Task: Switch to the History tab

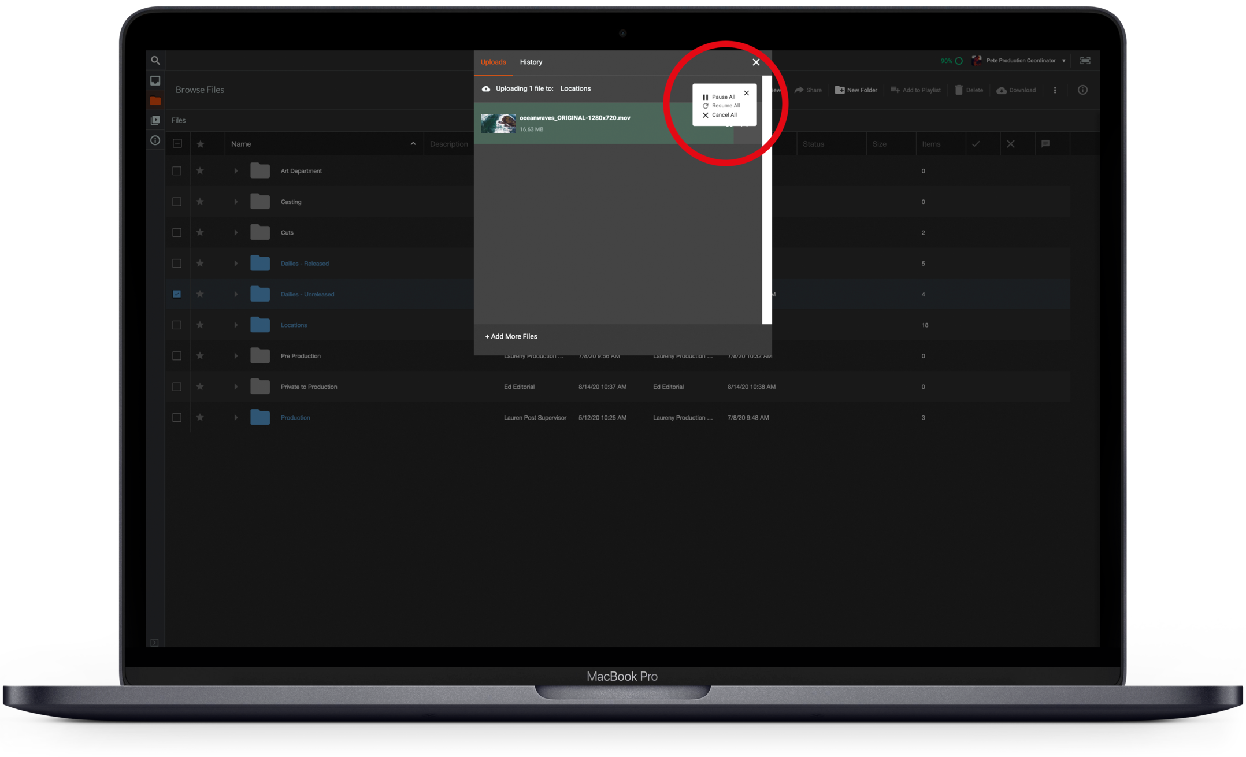Action: coord(531,62)
